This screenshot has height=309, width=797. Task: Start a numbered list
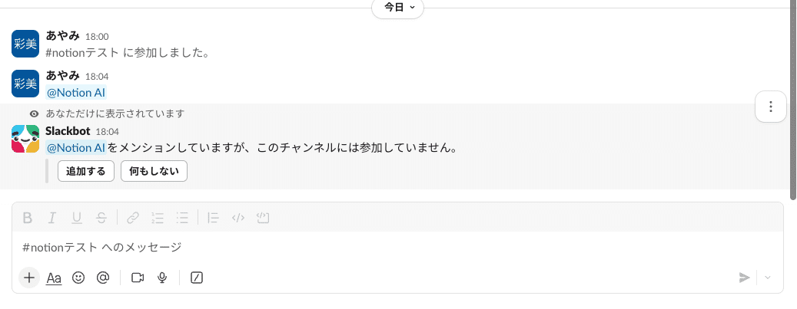pos(158,218)
